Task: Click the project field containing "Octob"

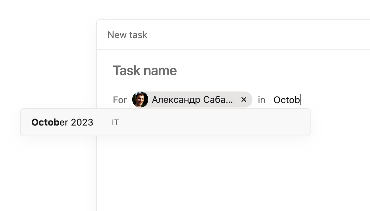Action: [287, 99]
